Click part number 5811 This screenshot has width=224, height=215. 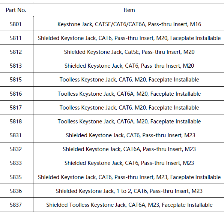(x=16, y=38)
